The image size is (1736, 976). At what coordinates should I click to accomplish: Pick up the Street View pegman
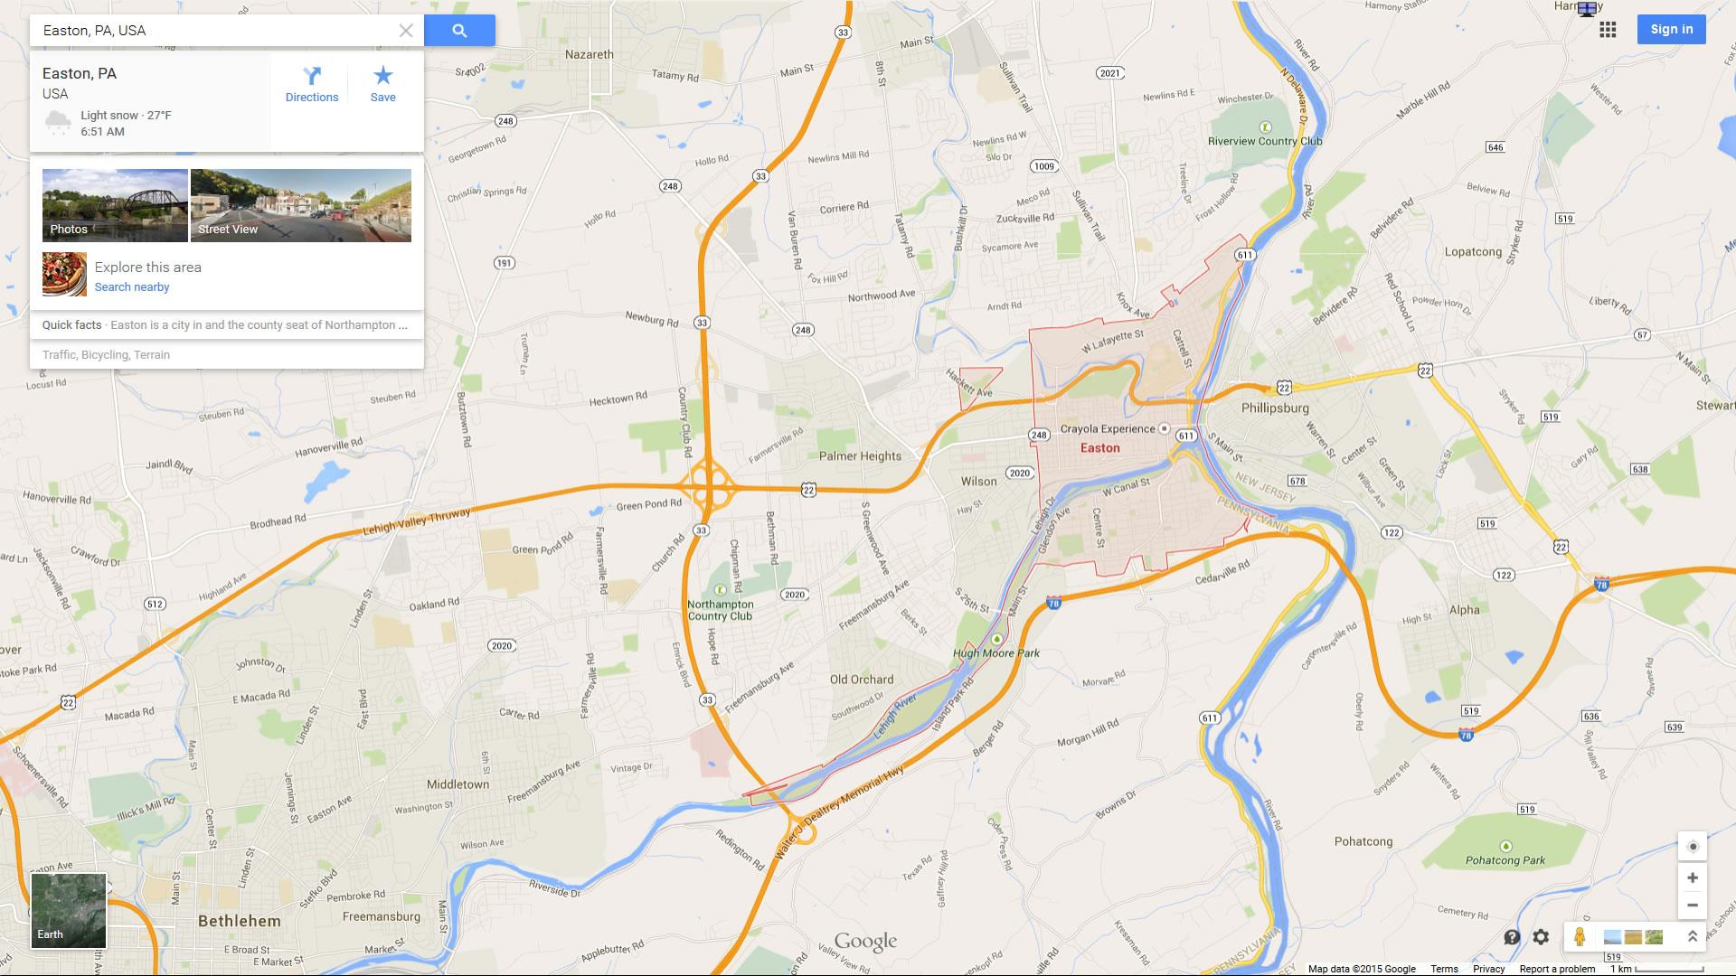tap(1580, 937)
